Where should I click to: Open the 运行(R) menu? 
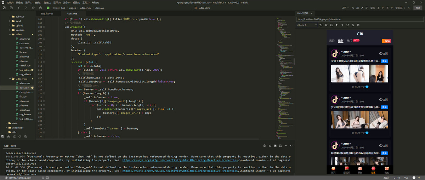click(57, 2)
